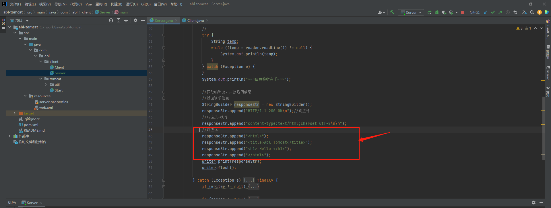The width and height of the screenshot is (551, 208).
Task: Push commits with the Git push arrow
Action: click(x=500, y=12)
